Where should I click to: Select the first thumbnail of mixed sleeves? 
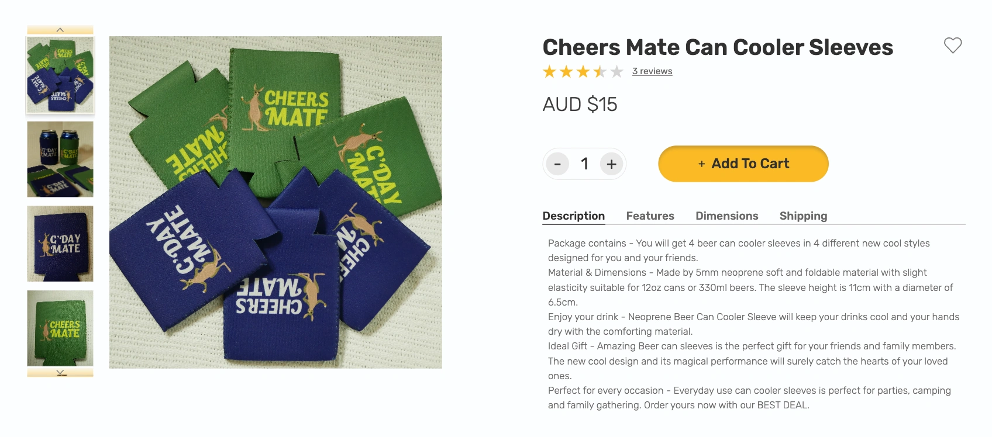coord(60,75)
